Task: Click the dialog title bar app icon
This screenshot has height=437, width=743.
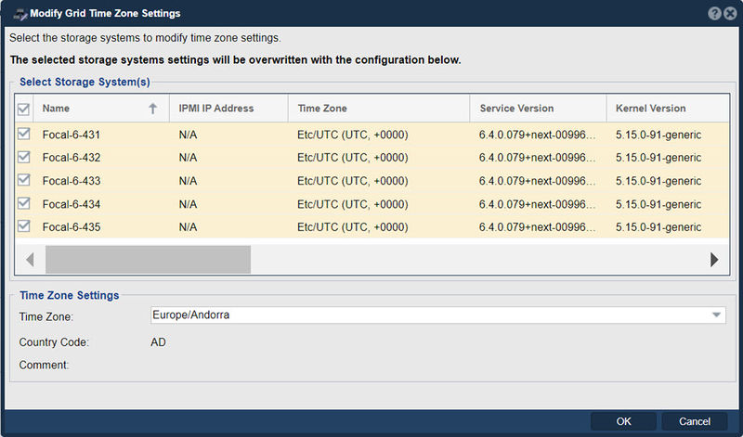Action: (x=20, y=14)
